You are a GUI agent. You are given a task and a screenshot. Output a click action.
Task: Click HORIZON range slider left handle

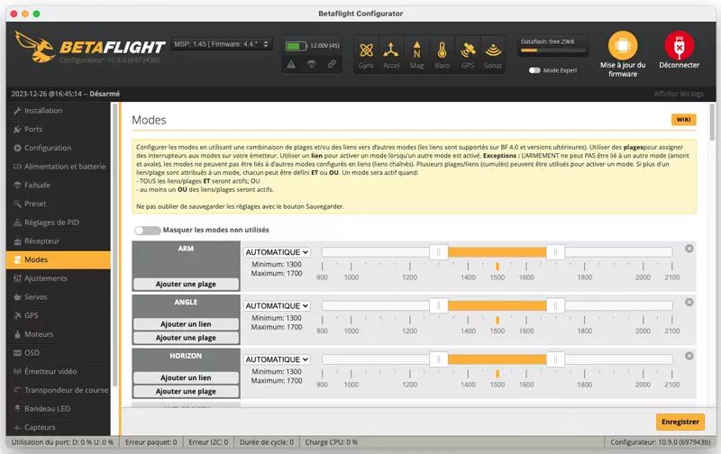(439, 359)
